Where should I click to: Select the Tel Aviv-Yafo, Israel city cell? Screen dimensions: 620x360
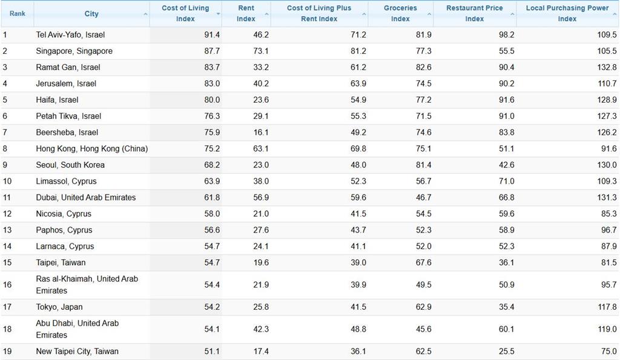point(70,35)
